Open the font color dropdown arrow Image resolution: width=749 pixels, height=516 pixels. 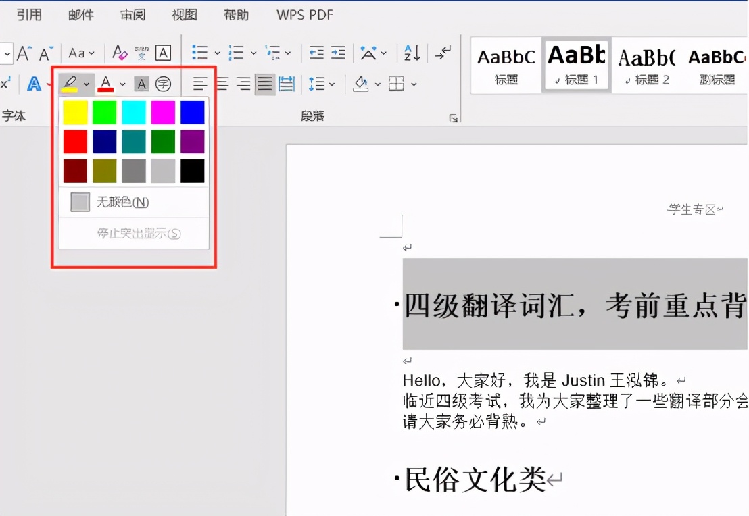(x=122, y=83)
